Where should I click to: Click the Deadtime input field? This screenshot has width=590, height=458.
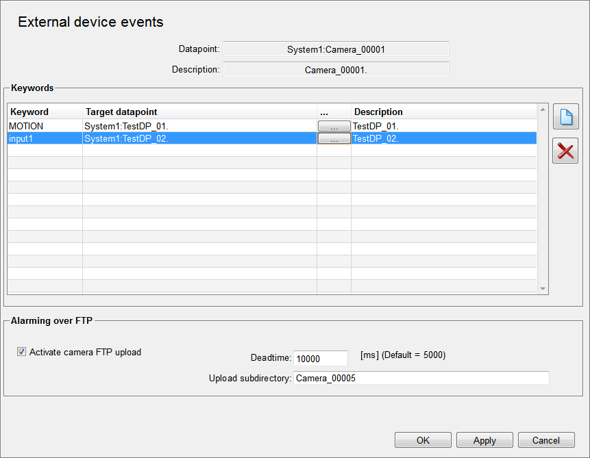coord(320,359)
